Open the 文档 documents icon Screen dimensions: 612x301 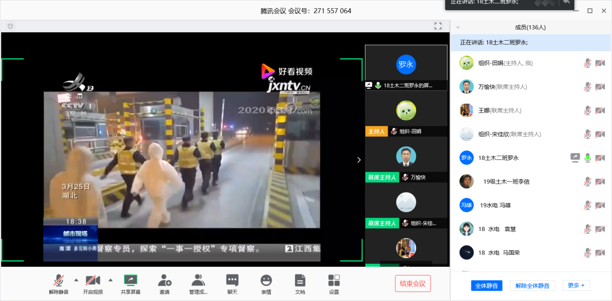pos(300,281)
